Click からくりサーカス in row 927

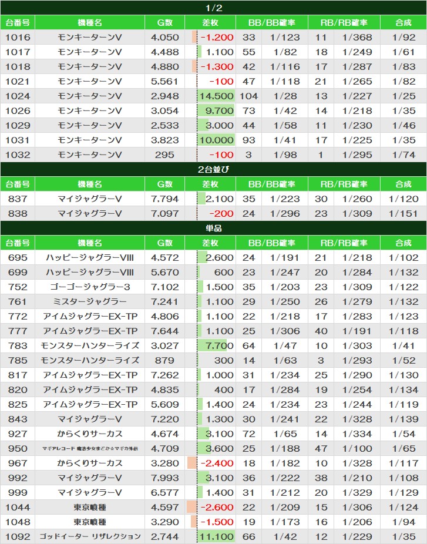(x=90, y=434)
